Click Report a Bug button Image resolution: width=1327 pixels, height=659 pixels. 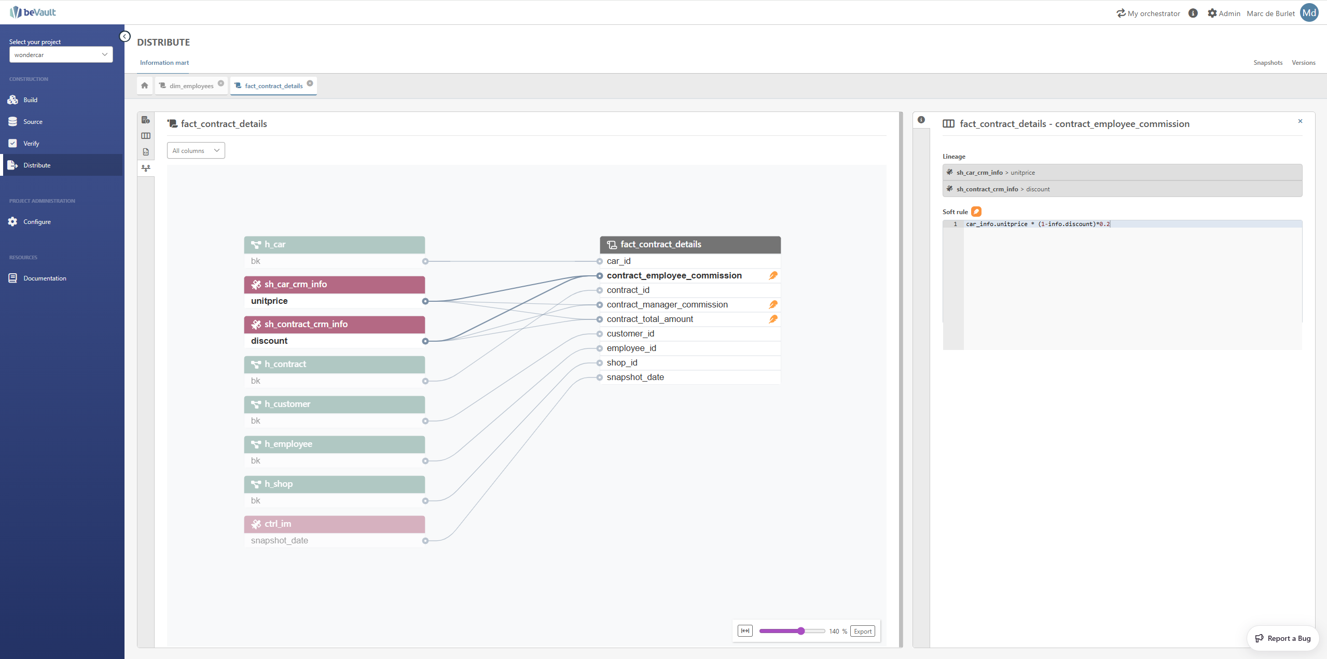1282,638
